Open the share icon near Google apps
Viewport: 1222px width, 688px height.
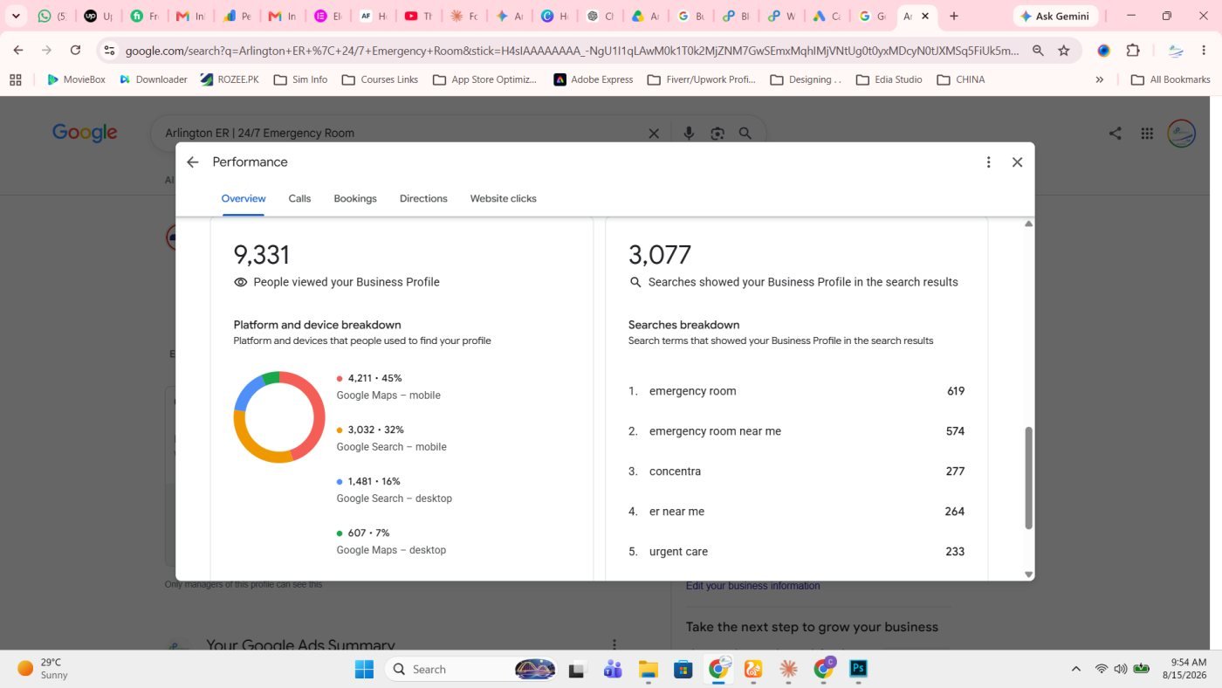1115,134
